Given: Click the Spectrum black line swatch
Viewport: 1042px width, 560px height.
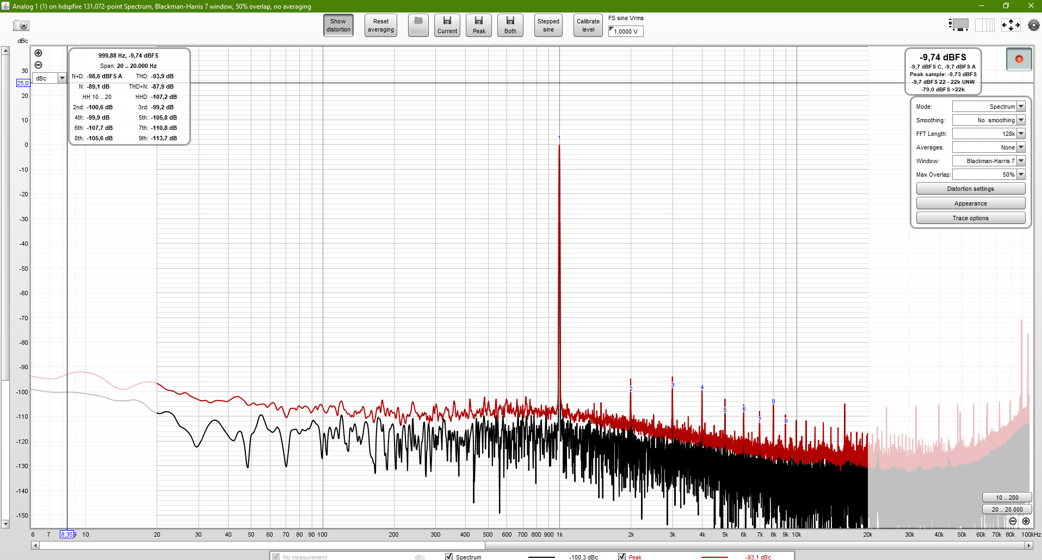Looking at the screenshot, I should 541,557.
